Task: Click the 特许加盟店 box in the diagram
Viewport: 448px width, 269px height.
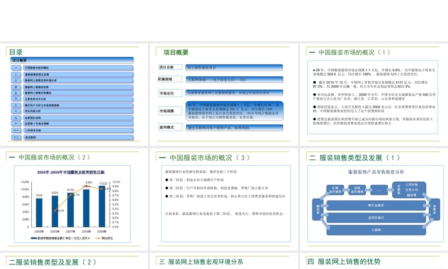Action: [x=376, y=205]
